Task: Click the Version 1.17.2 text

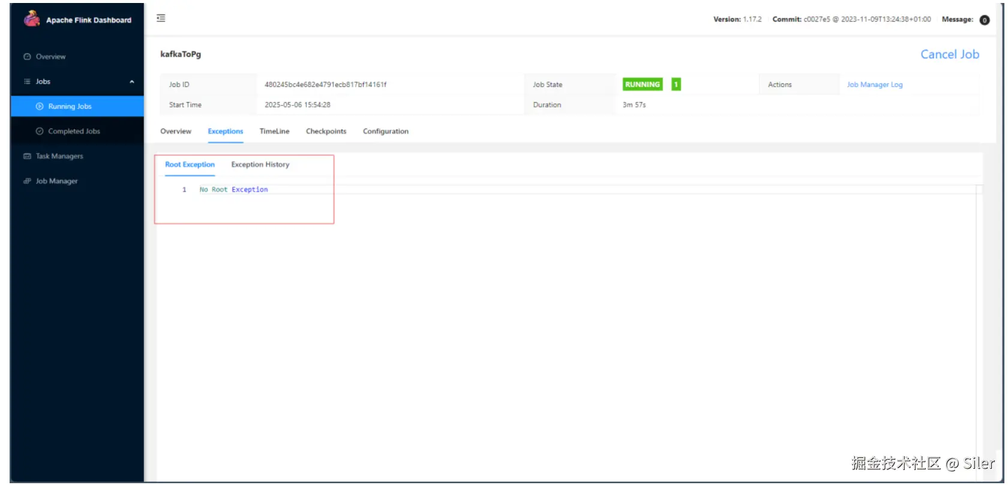Action: [x=737, y=19]
